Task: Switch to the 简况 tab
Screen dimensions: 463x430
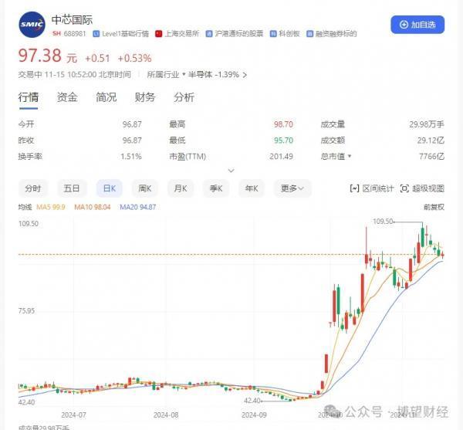Action: point(106,97)
